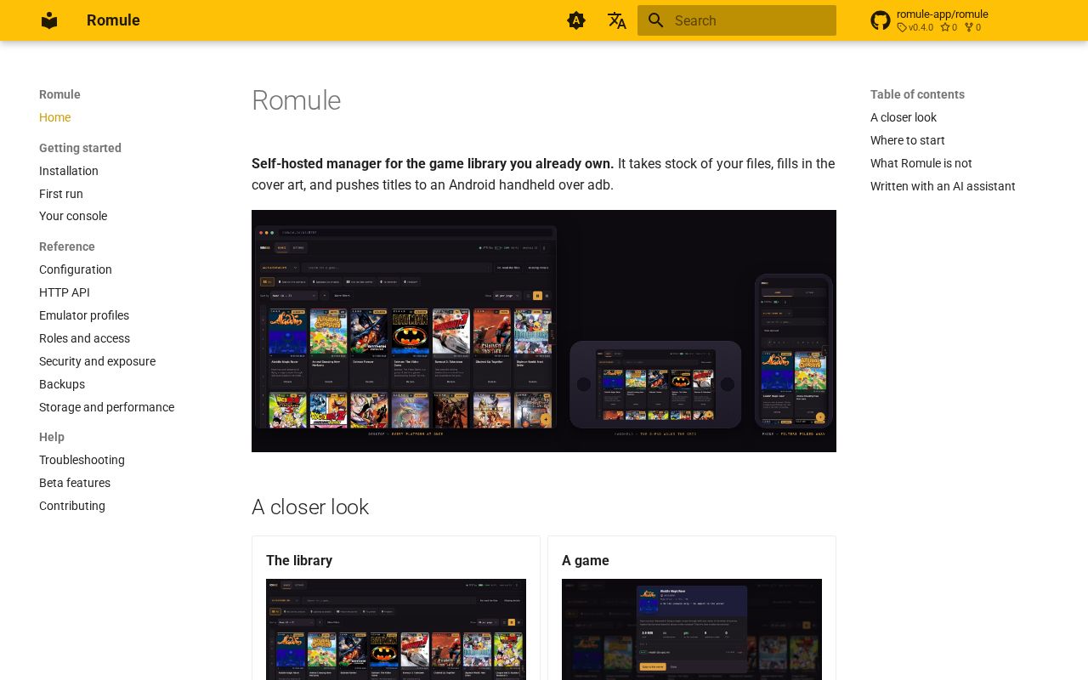The height and width of the screenshot is (680, 1088).
Task: Open the A game card screenshot thumbnail
Action: point(692,629)
